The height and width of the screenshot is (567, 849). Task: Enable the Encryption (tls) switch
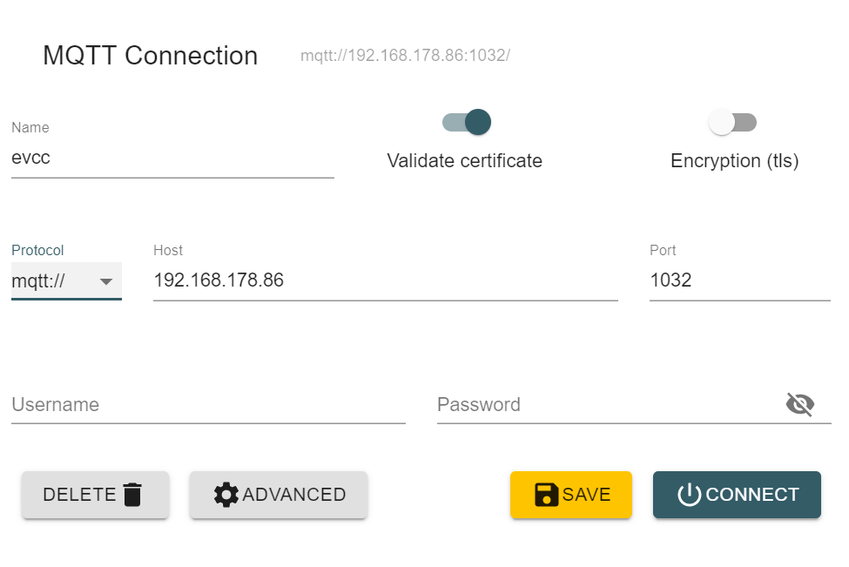[x=732, y=123]
